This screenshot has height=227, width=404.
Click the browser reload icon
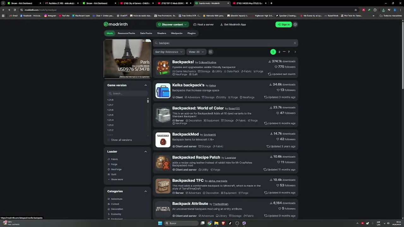click(15, 10)
